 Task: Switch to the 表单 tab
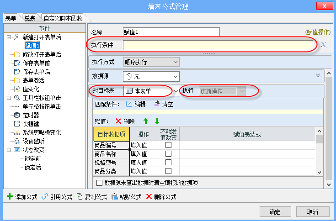11,18
